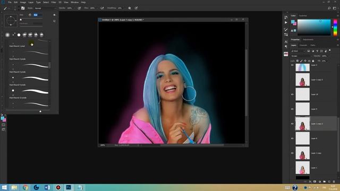Open layer blend mode dropdown Screen

[301, 56]
